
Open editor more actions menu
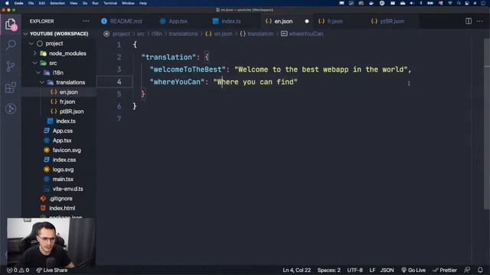(480, 21)
